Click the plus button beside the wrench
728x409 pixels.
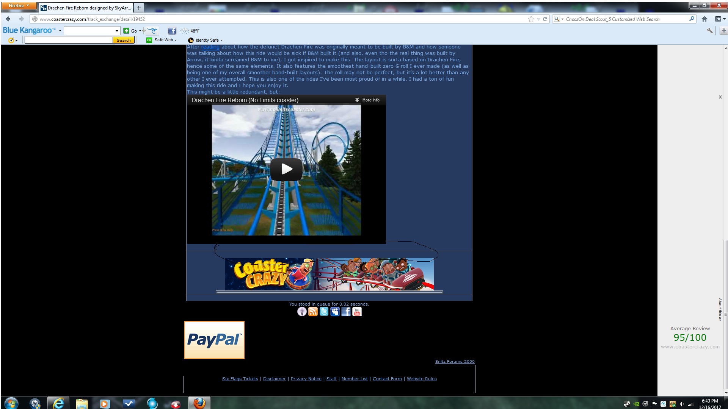(x=723, y=31)
